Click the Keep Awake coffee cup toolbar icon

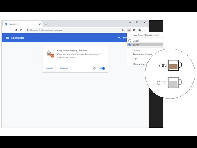[x=129, y=30]
